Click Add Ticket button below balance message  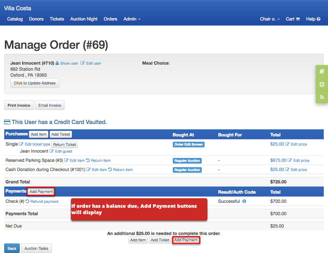tap(160, 240)
